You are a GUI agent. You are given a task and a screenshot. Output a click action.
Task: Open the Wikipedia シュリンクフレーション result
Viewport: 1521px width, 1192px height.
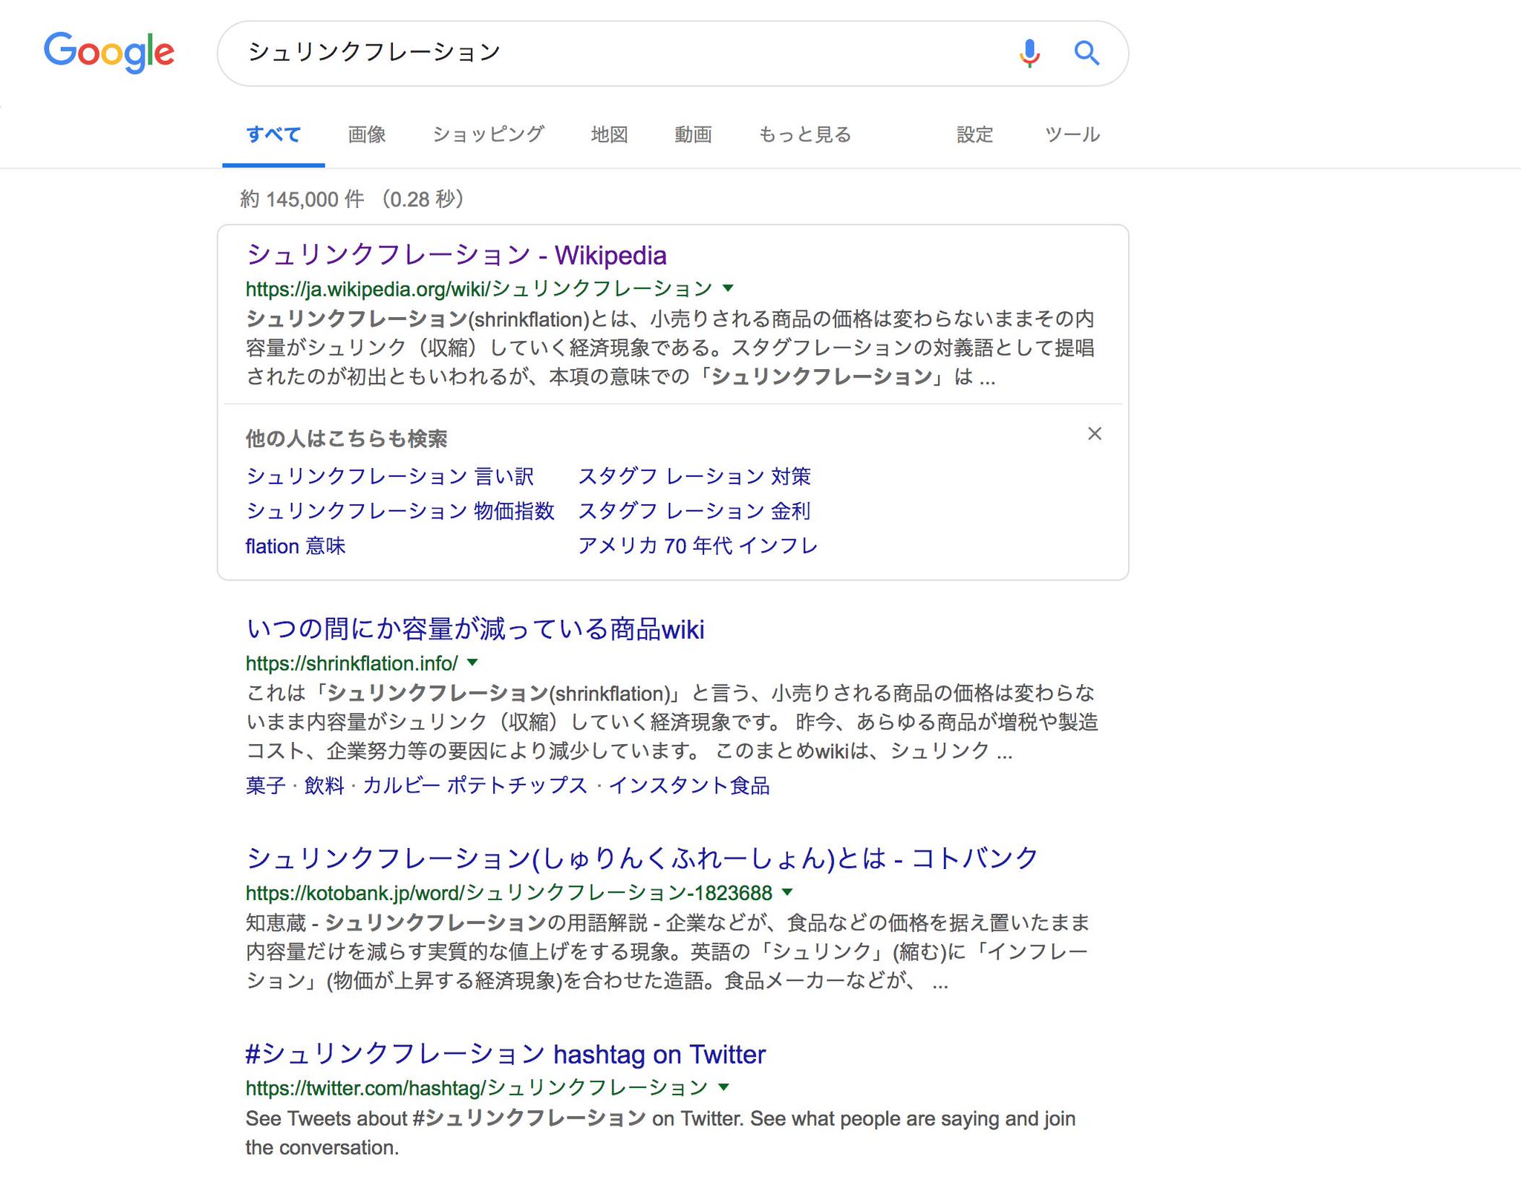point(456,255)
